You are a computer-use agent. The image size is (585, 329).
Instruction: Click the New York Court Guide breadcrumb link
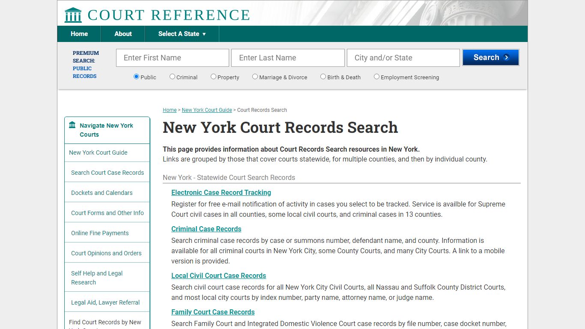coord(207,110)
